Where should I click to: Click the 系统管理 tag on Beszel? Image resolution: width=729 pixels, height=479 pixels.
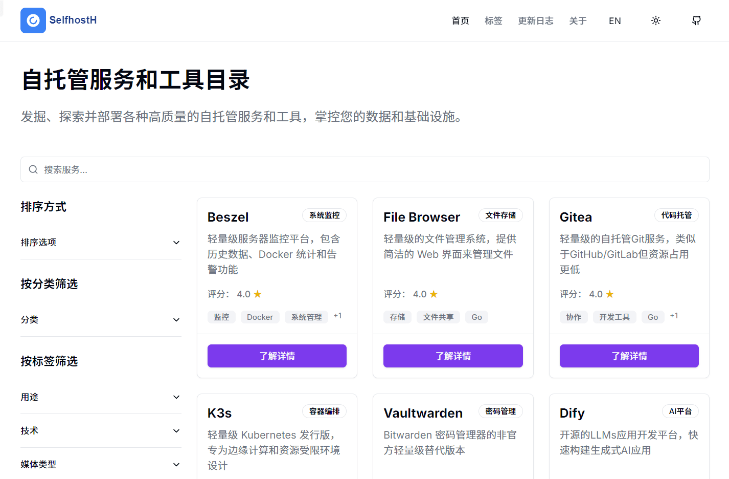[x=306, y=317]
